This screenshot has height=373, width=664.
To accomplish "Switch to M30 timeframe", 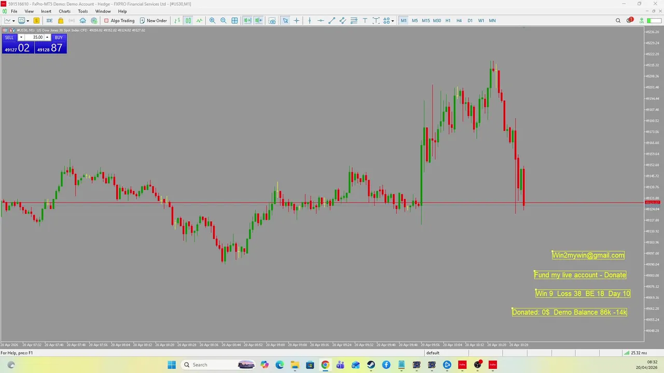I will pyautogui.click(x=437, y=21).
